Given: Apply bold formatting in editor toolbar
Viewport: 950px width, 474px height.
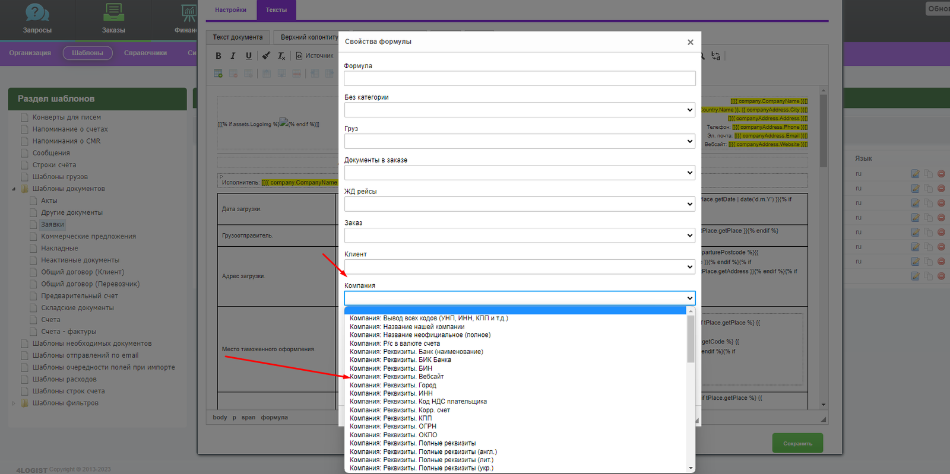Looking at the screenshot, I should (218, 56).
